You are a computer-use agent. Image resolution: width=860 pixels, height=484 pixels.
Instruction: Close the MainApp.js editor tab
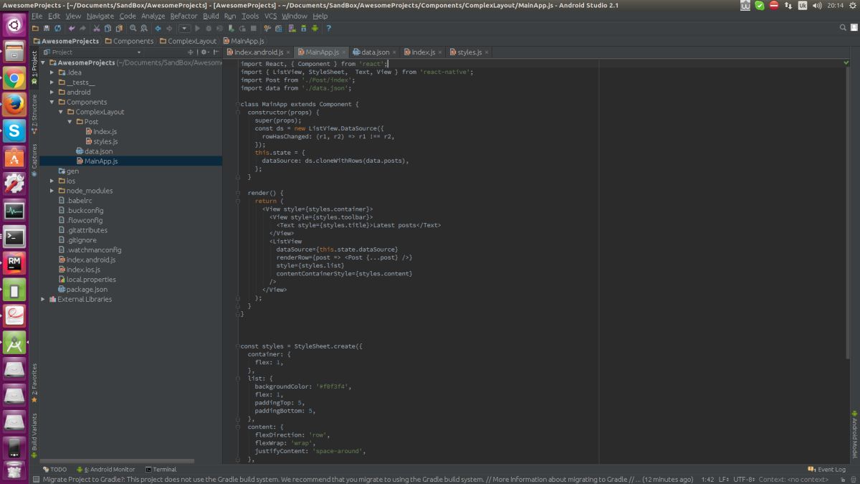344,52
